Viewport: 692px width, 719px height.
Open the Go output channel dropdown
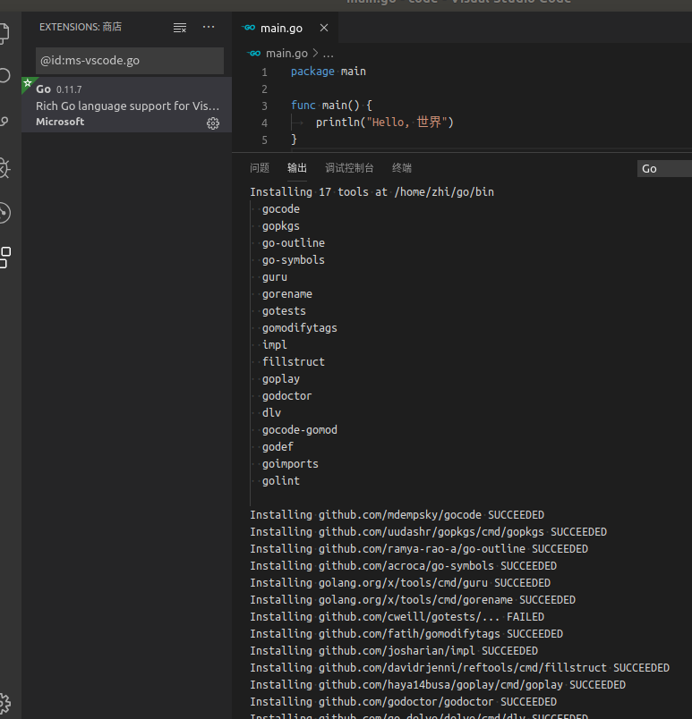pos(664,169)
